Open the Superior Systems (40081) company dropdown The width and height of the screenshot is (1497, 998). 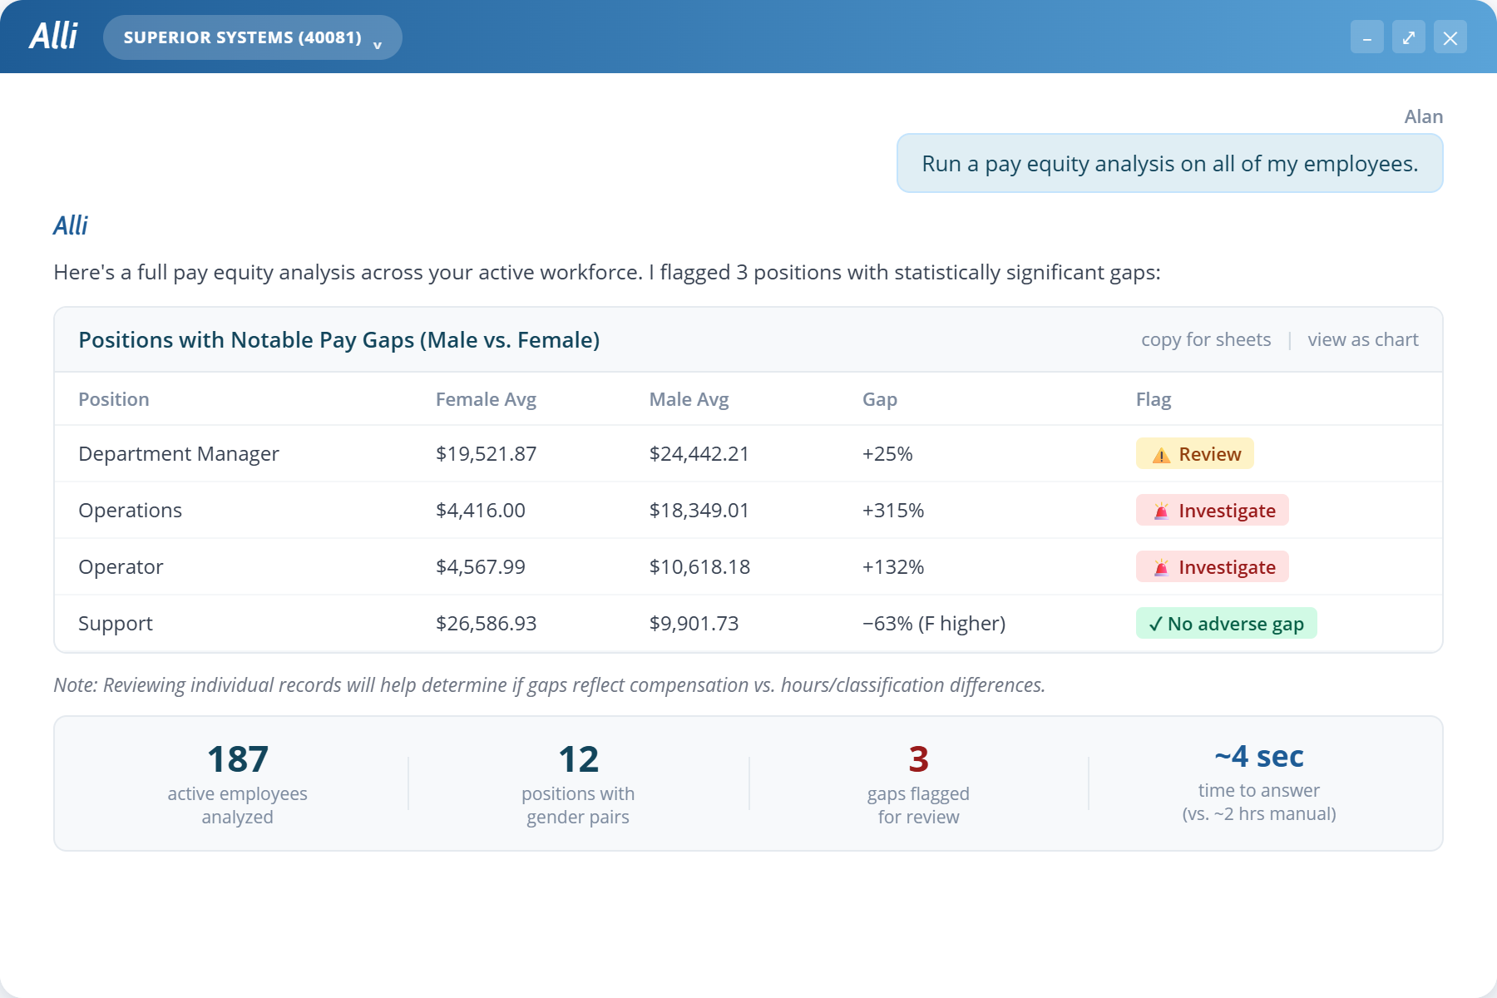pos(252,37)
